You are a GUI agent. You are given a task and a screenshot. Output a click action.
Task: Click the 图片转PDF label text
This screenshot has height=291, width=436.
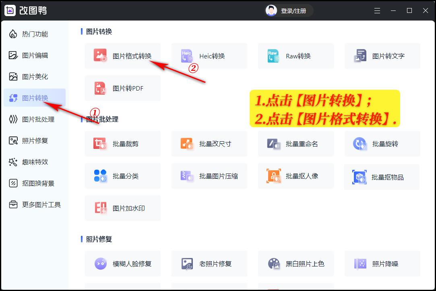pyautogui.click(x=128, y=89)
